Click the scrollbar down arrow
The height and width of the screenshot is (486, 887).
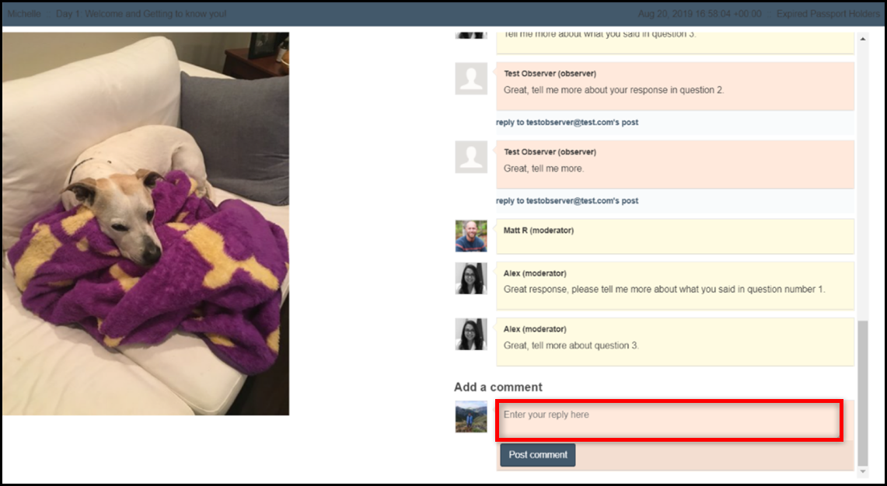click(x=863, y=470)
